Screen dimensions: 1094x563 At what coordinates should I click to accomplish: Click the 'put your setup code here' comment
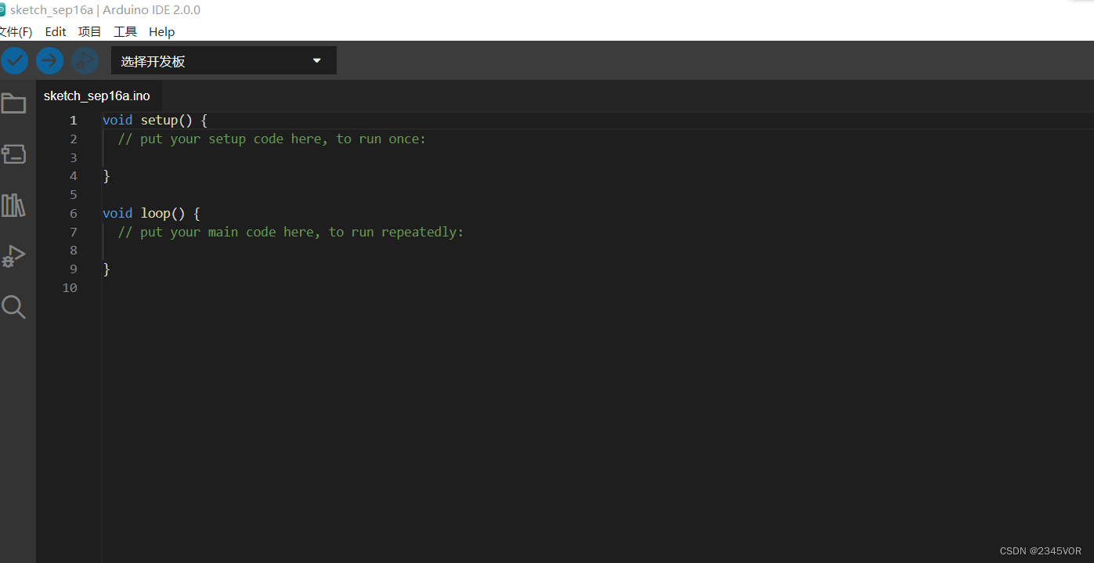point(272,139)
